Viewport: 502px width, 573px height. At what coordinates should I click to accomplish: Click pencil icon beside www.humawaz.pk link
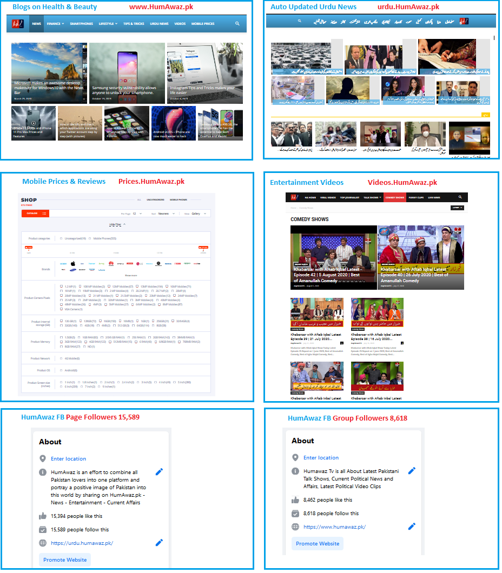[412, 526]
